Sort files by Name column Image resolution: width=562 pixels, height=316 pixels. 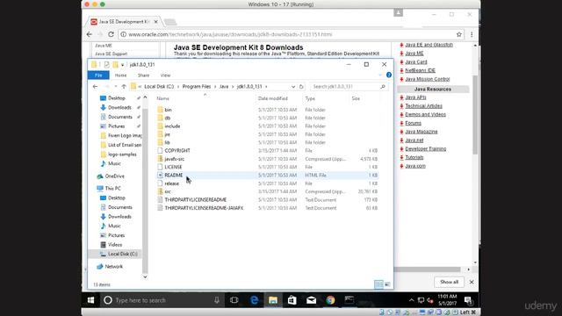[162, 98]
